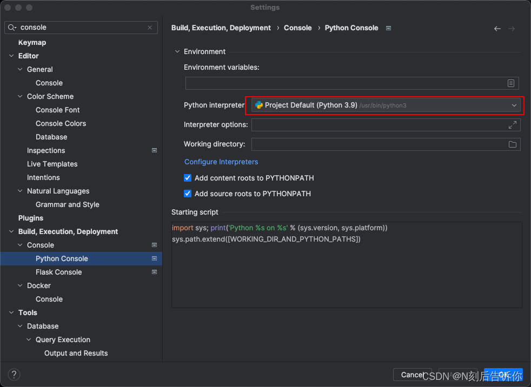Viewport: 531px width, 387px height.
Task: Collapse the Query Execution node
Action: tap(29, 339)
